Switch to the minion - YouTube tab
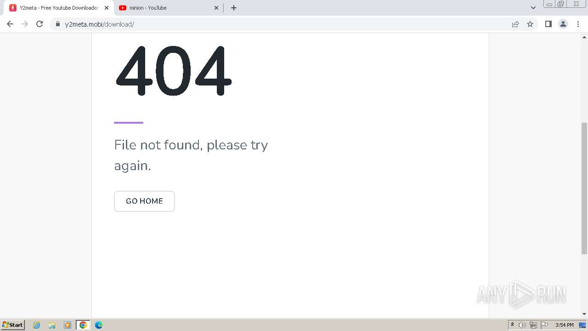This screenshot has height=331, width=588. pos(168,8)
